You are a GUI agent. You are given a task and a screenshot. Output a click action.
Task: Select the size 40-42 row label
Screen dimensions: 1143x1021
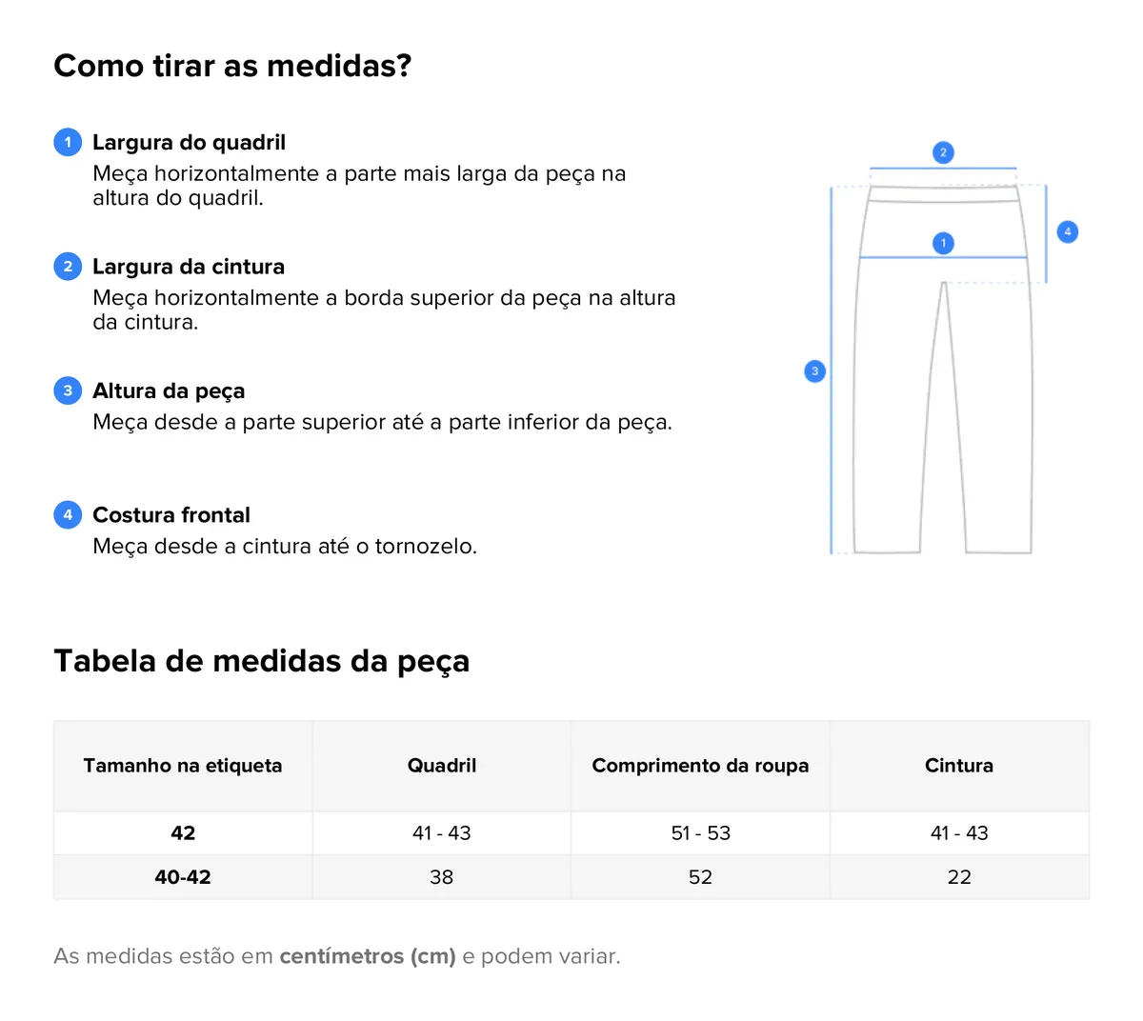183,877
